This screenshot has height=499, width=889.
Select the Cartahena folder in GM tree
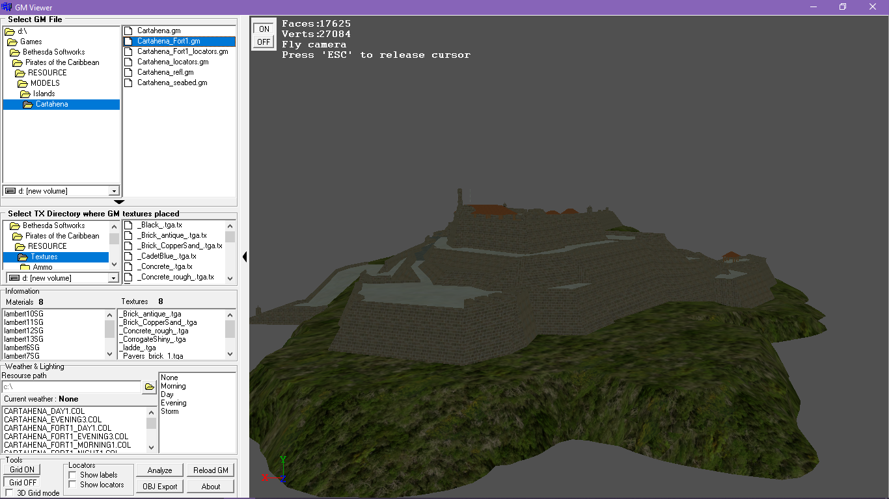(61, 104)
